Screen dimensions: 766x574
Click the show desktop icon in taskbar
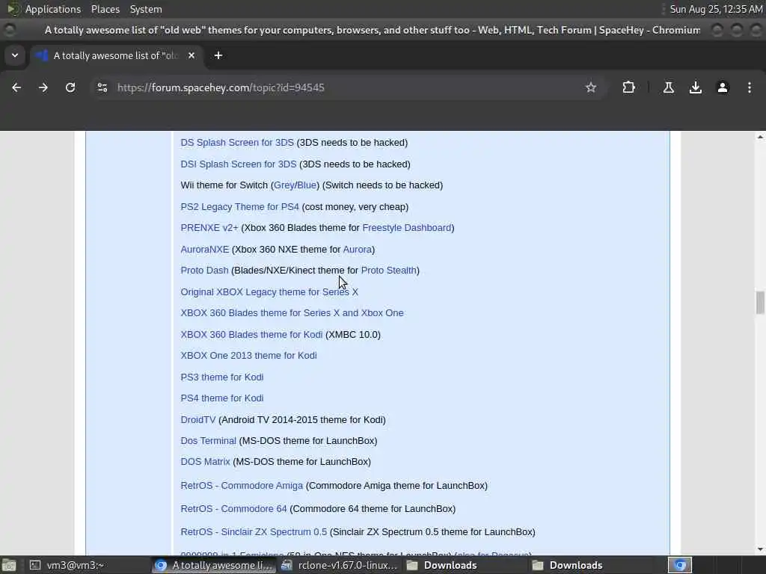pos(9,565)
